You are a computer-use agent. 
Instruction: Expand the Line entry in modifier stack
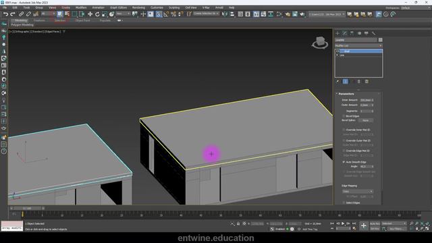click(x=337, y=55)
